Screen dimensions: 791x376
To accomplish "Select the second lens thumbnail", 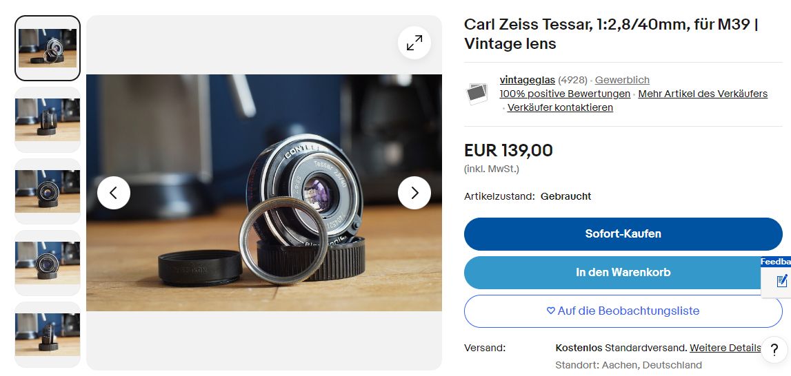I will 48,120.
